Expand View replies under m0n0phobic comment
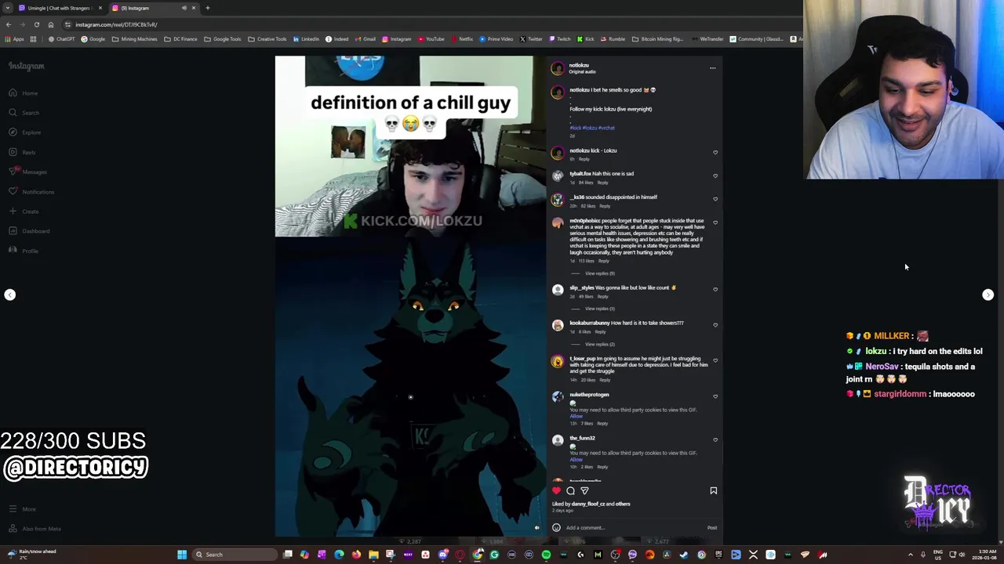 [x=599, y=273]
